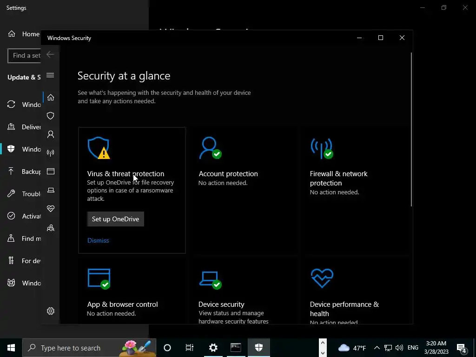Viewport: 476px width, 357px height.
Task: Open Firewall & network antenna sidebar icon
Action: (x=51, y=152)
